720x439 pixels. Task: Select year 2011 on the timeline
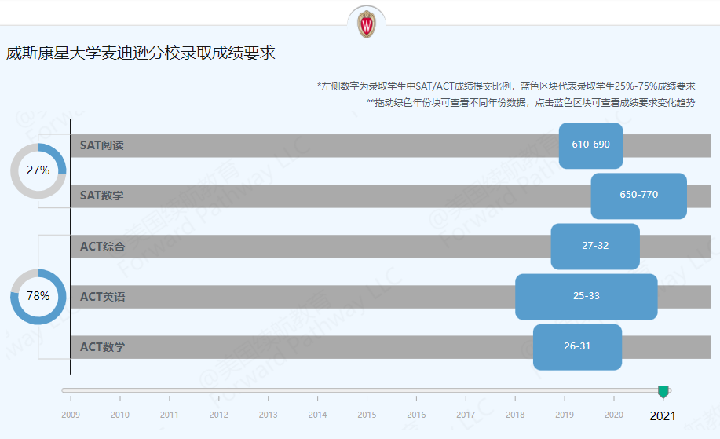[170, 415]
